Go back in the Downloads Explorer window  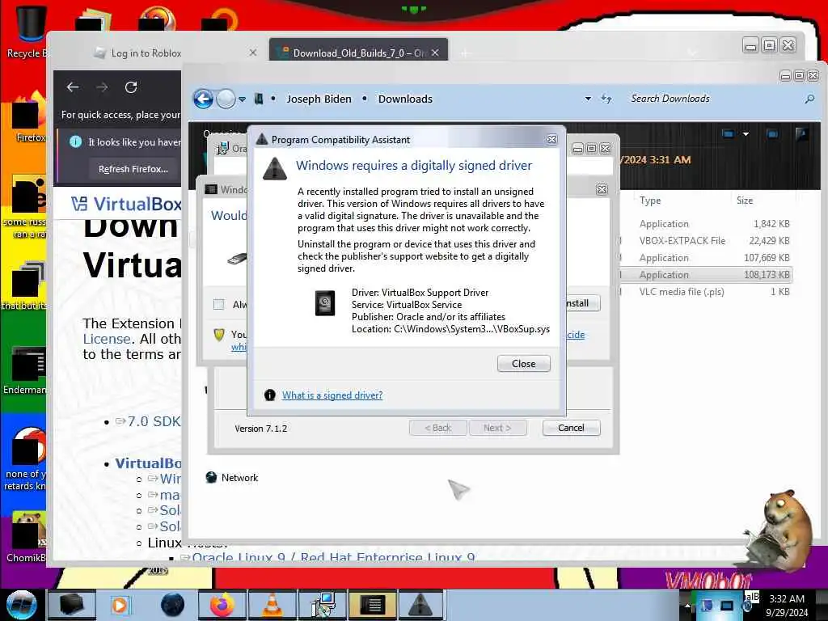point(203,99)
